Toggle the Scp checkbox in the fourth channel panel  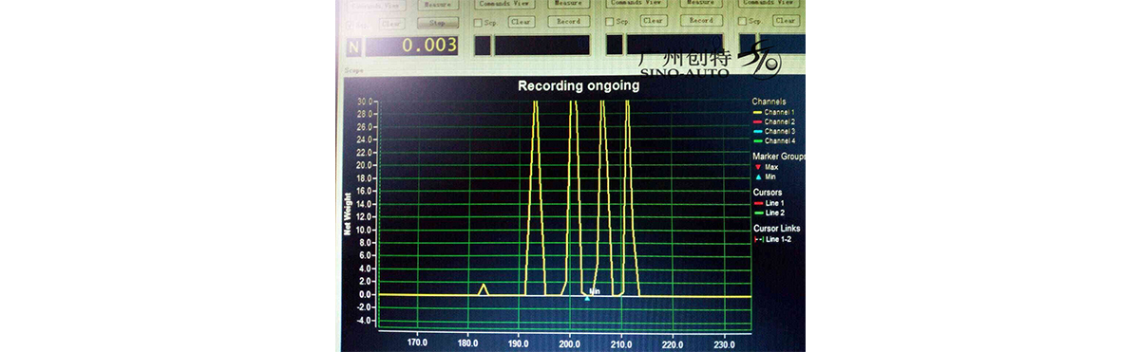(x=742, y=20)
